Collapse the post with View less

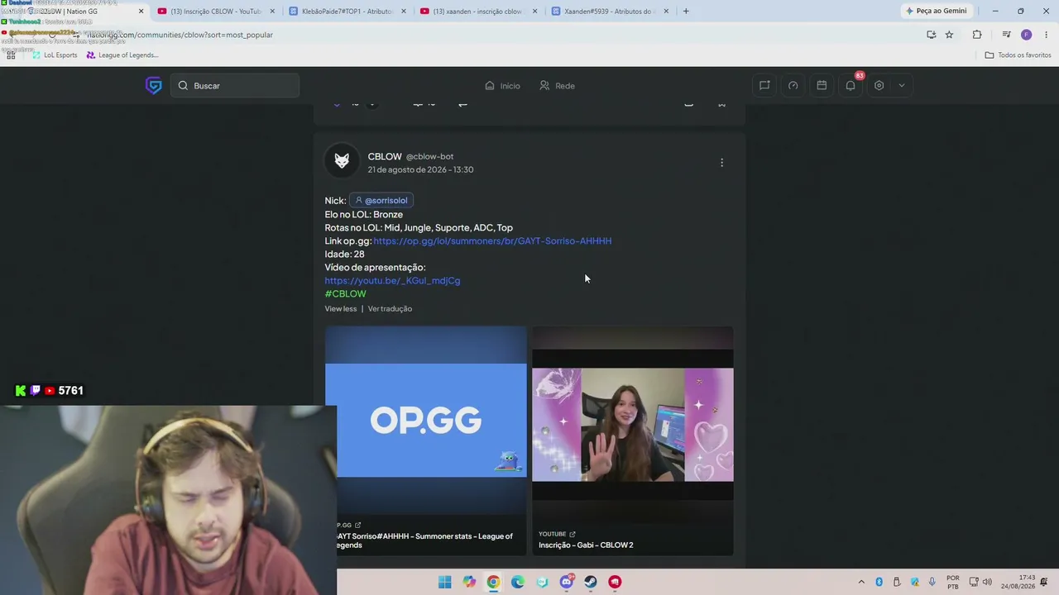[x=341, y=308]
